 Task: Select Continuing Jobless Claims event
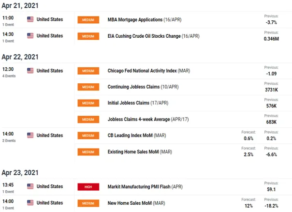(x=143, y=87)
